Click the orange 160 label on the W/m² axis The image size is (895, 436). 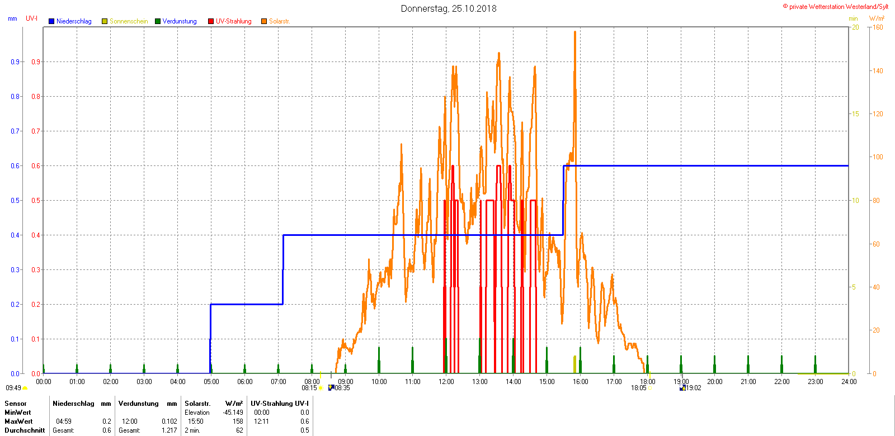click(878, 27)
